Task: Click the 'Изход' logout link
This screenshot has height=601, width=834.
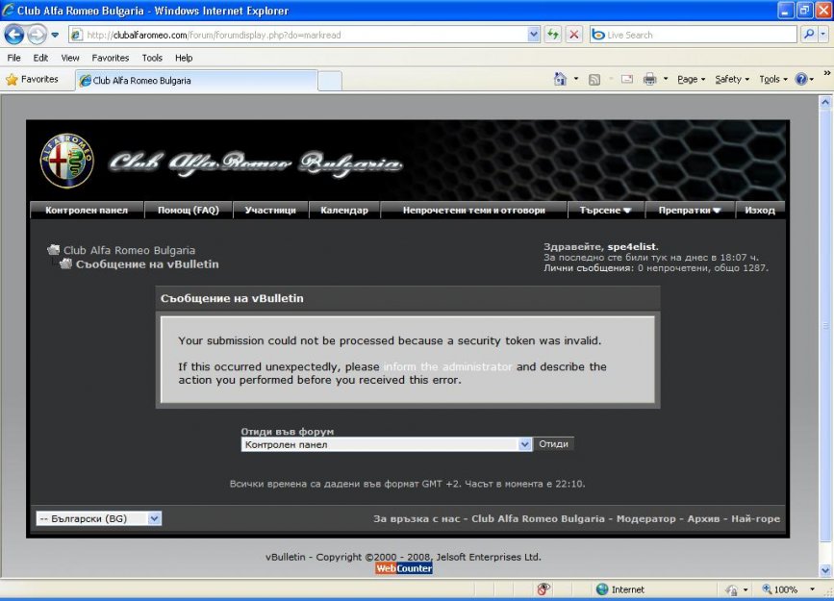Action: click(x=759, y=210)
